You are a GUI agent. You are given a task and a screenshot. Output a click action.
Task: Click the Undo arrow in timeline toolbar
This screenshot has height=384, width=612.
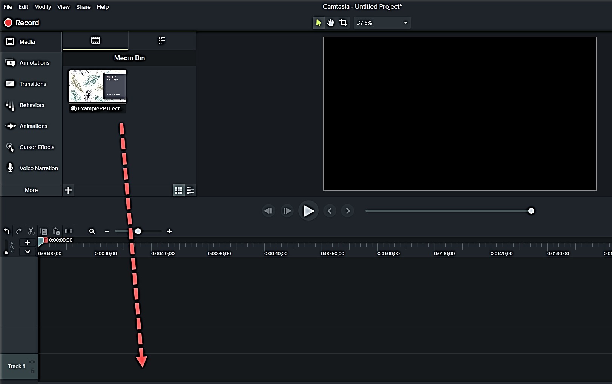(7, 231)
